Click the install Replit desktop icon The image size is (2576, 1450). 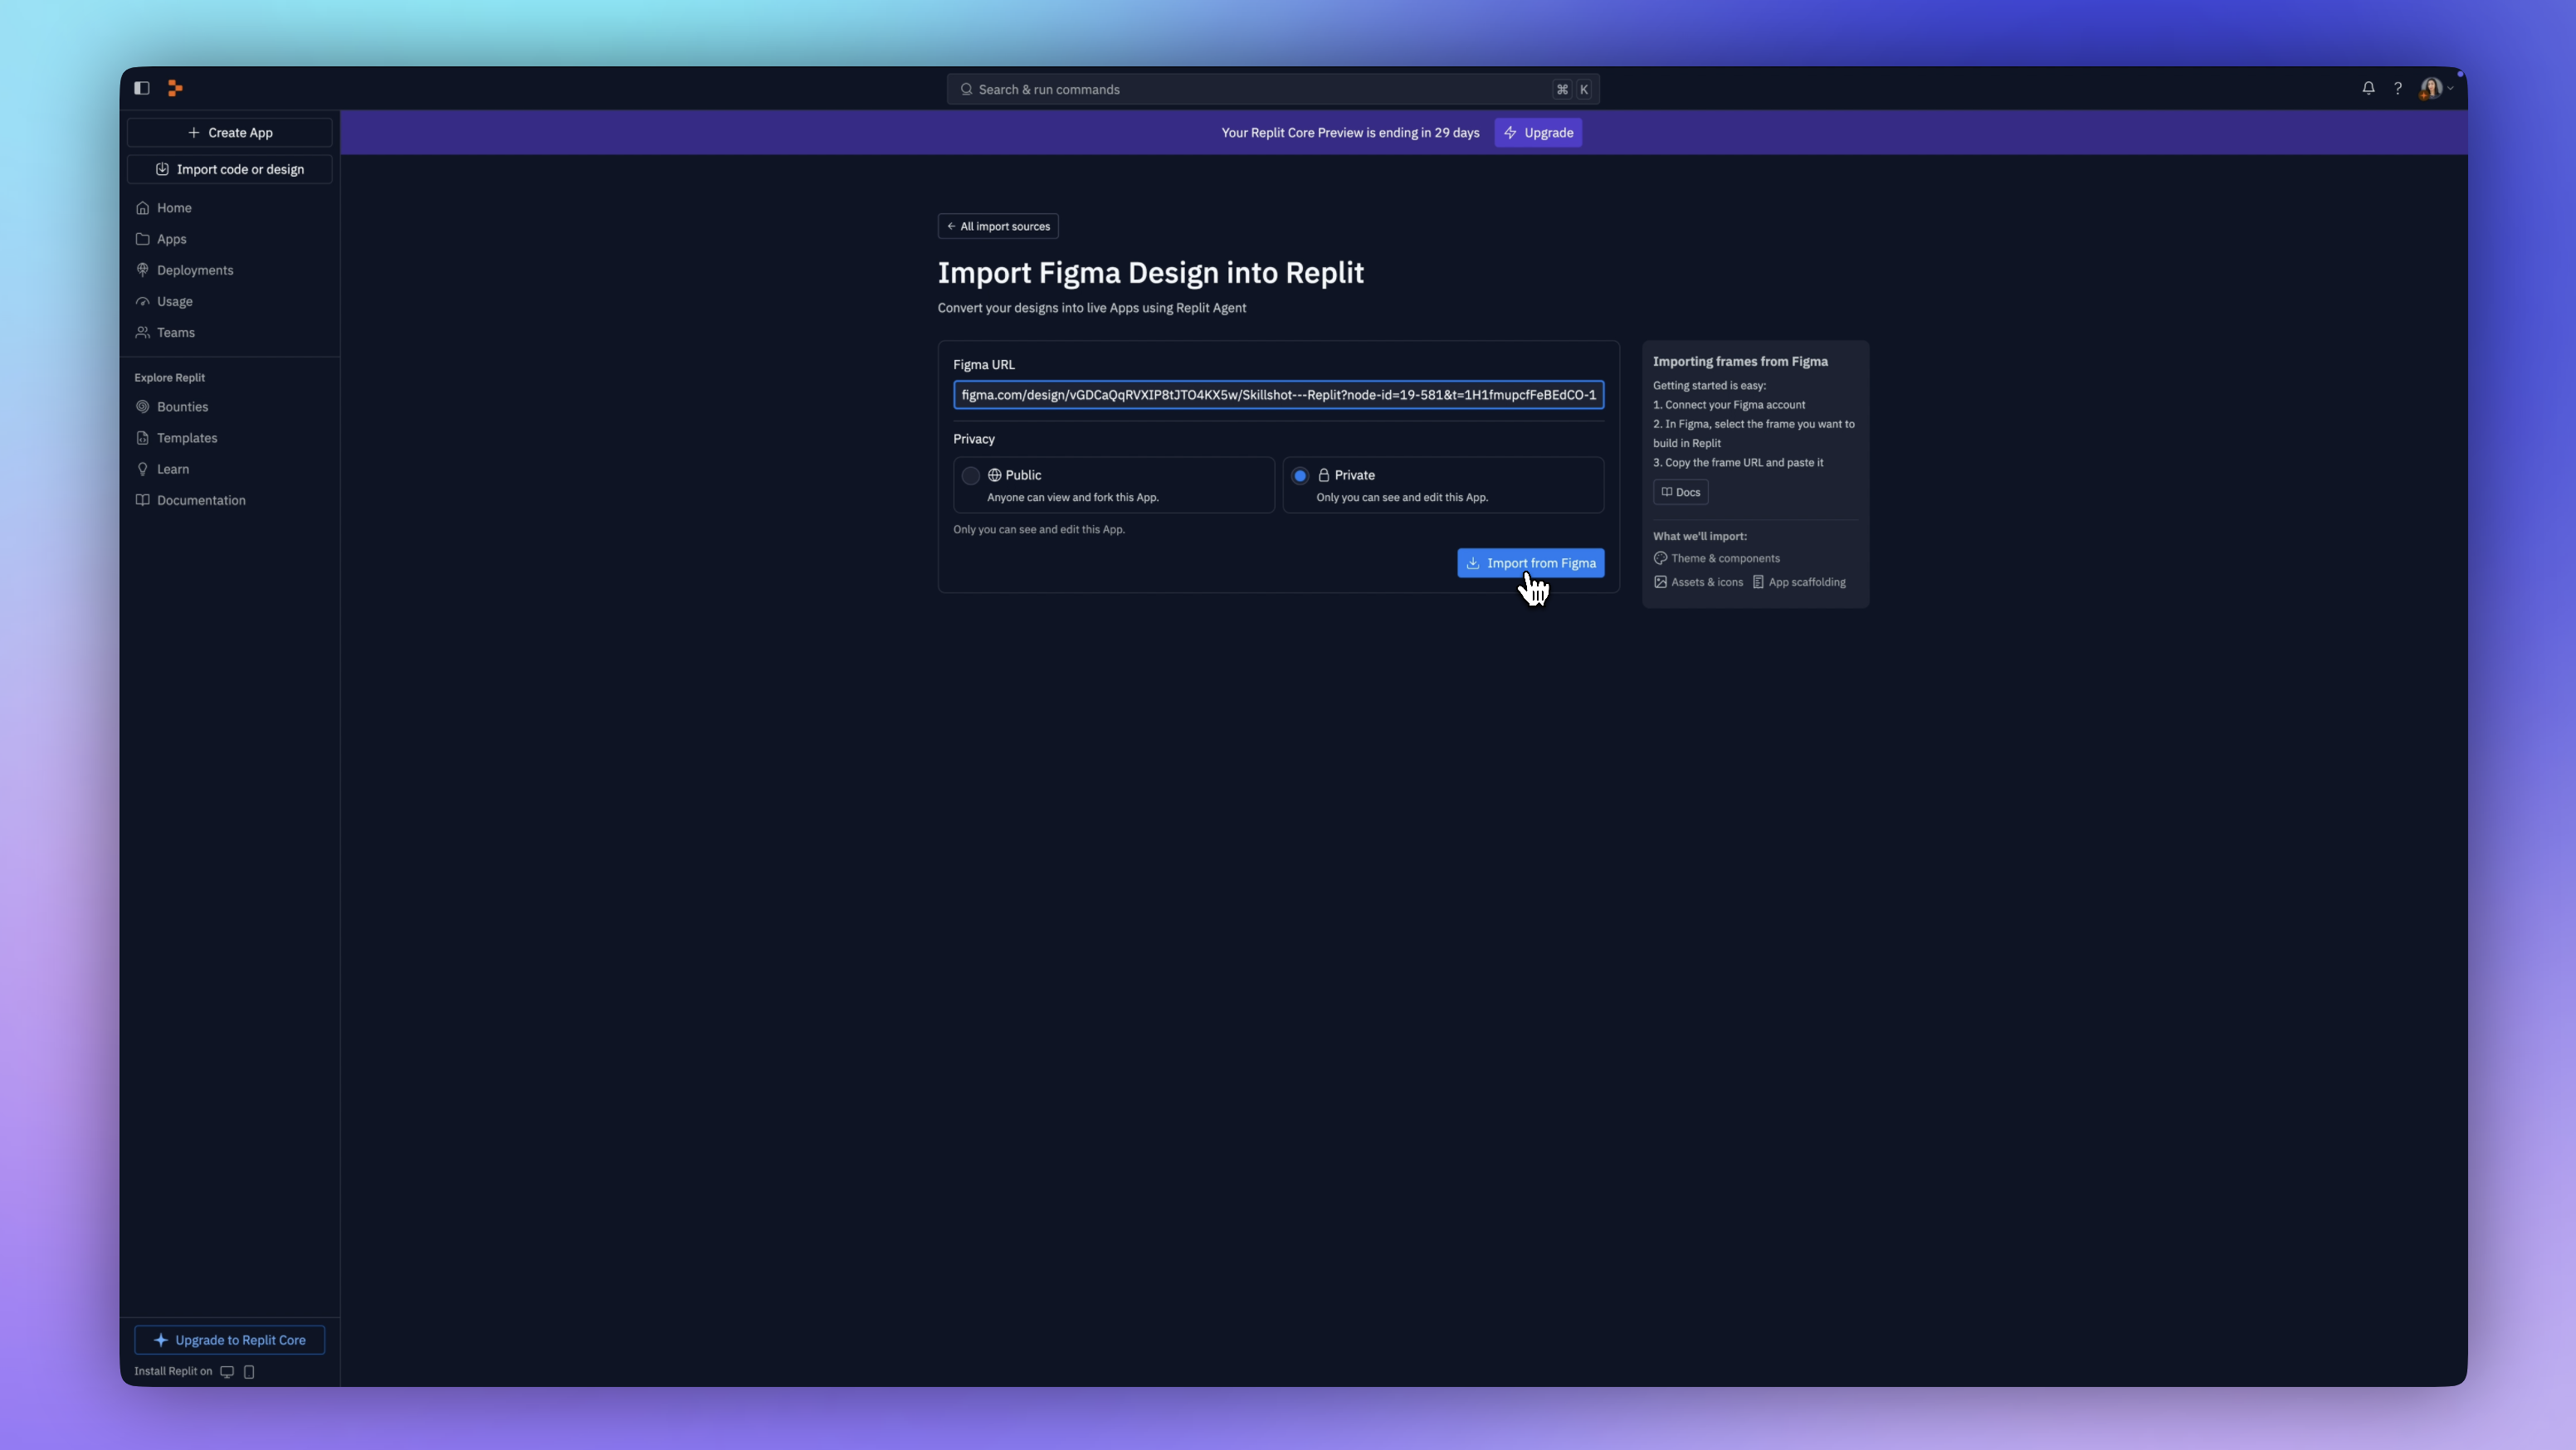tap(227, 1371)
